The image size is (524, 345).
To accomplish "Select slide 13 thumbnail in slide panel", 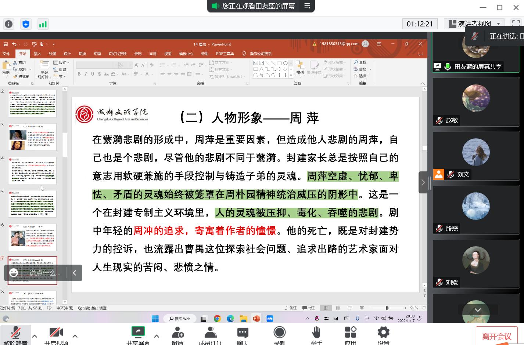I will (x=32, y=137).
